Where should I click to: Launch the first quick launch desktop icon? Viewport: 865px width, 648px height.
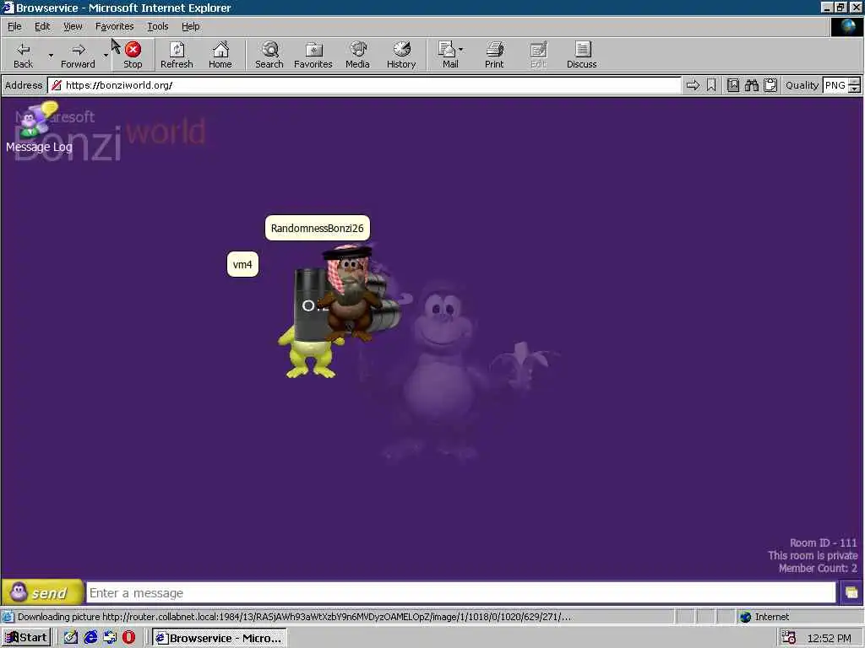pyautogui.click(x=71, y=638)
